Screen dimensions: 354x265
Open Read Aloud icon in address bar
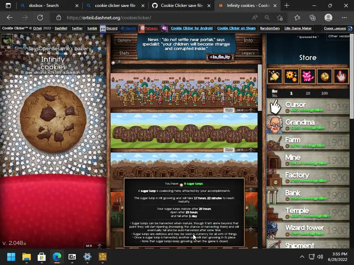[x=255, y=18]
